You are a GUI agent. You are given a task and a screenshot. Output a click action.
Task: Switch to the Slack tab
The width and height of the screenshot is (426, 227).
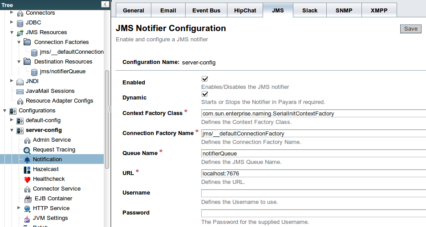[x=310, y=10]
